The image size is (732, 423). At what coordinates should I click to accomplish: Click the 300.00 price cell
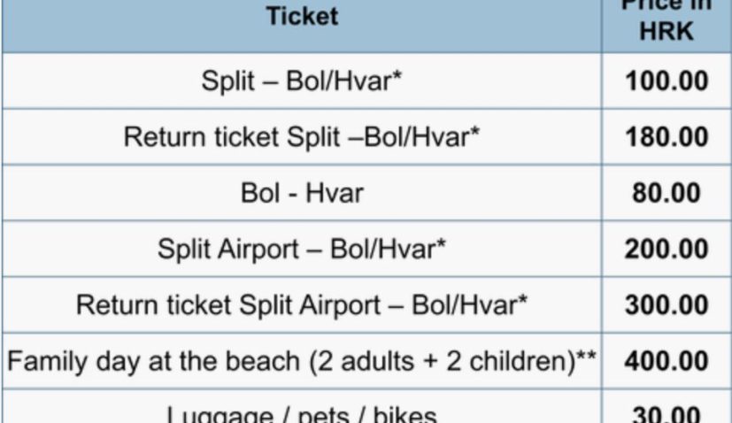click(667, 304)
